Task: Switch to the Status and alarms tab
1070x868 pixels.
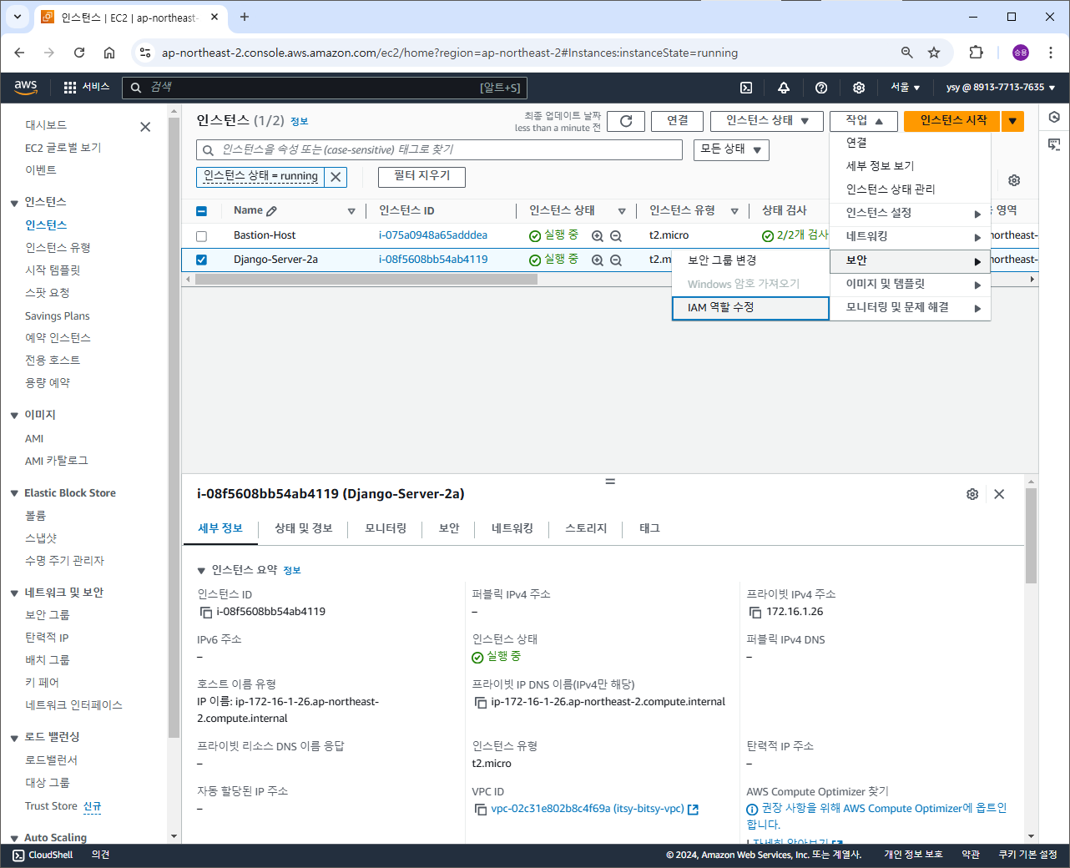Action: tap(304, 528)
